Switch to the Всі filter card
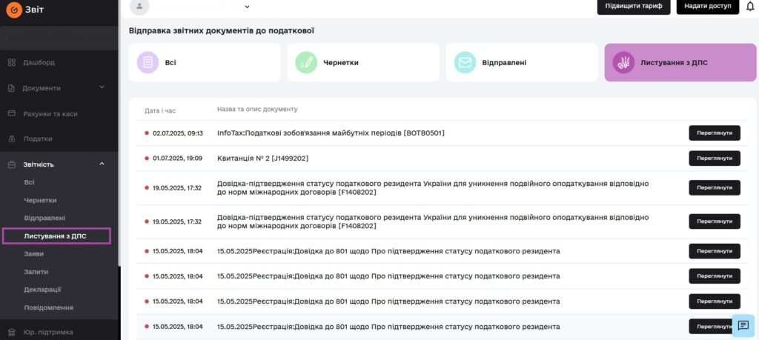This screenshot has height=340, width=759. pos(205,62)
